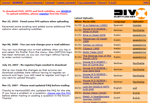Open the SEARCH nav item
Screen dimensions: 150x103
click(17, 2)
